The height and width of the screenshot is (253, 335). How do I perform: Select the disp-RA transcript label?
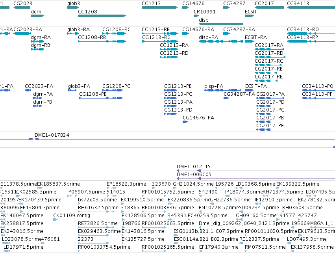click(x=208, y=37)
